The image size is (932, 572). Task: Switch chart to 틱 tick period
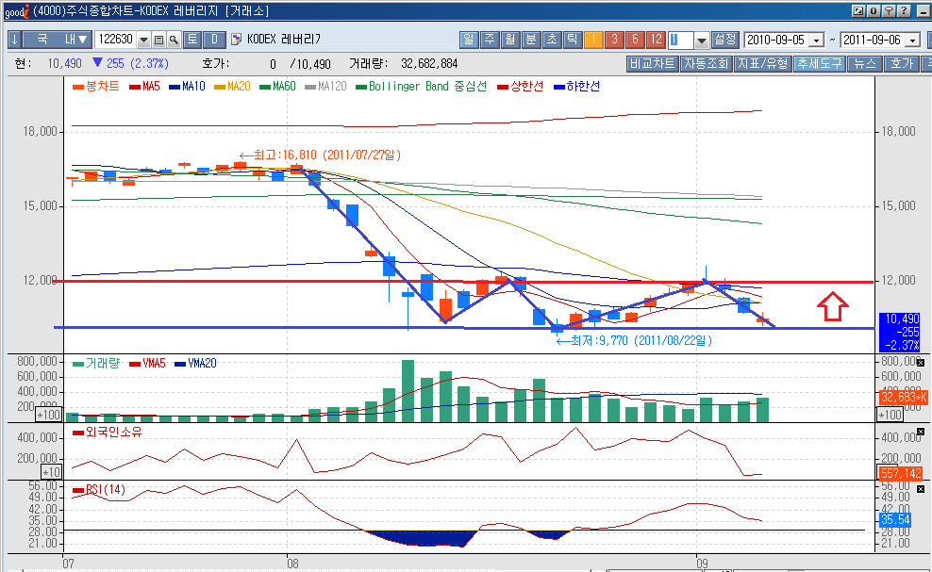point(572,40)
